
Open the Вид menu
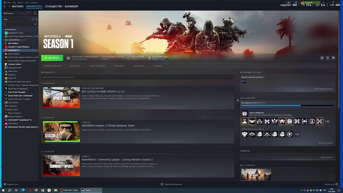(x=14, y=2)
